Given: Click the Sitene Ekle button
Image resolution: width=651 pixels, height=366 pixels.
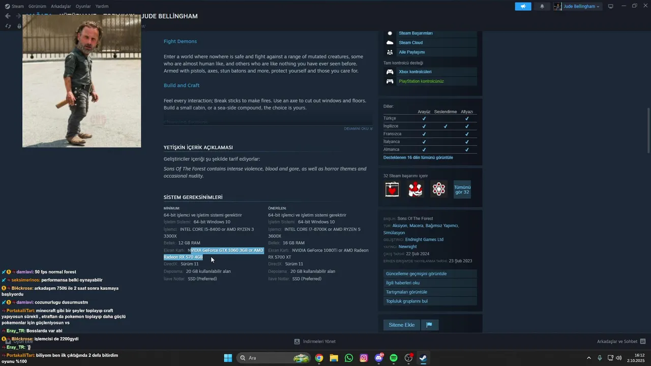Looking at the screenshot, I should pos(402,325).
